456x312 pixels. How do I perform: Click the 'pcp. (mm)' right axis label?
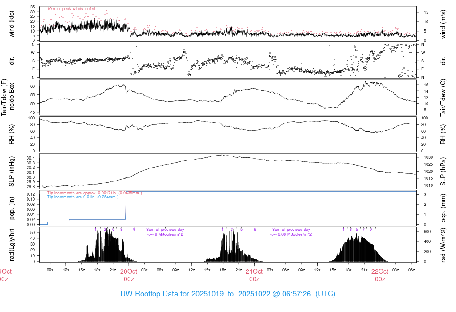[x=443, y=208]
